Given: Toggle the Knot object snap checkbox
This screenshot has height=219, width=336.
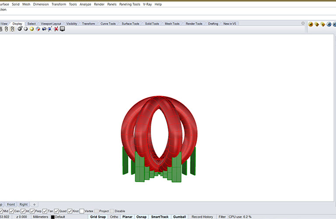Looking at the screenshot, I should [x=70, y=211].
